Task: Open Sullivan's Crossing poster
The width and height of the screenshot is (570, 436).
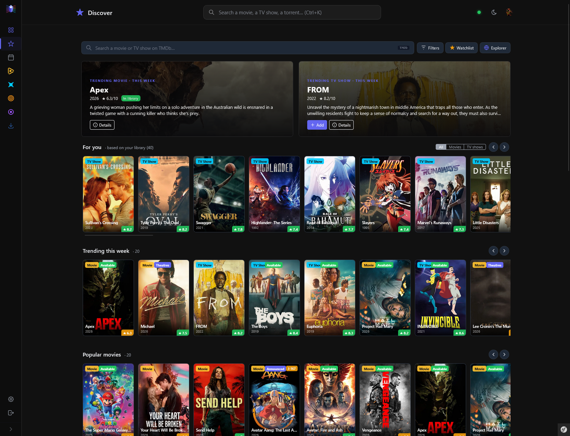Action: point(108,194)
